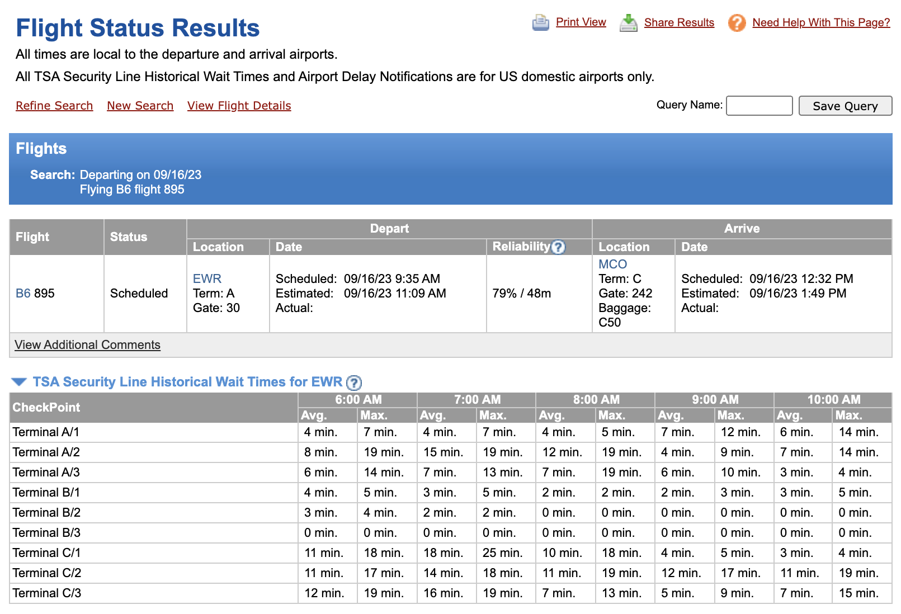Click departure estimated time 11:09 AM

coord(395,293)
